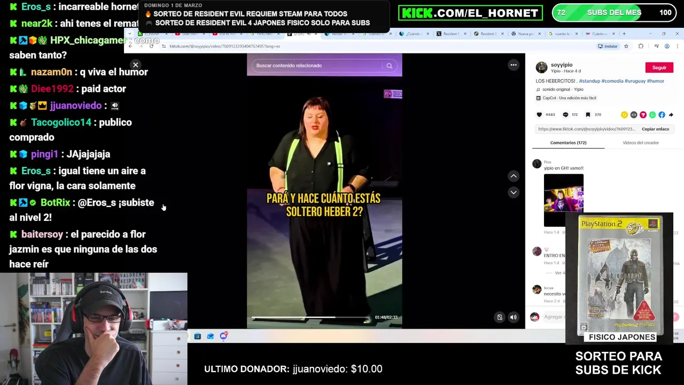
Task: Click search icon in related content bar
Action: tap(390, 66)
